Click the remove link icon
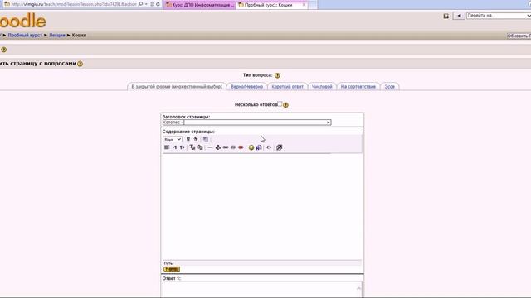This screenshot has width=531, height=298. [x=233, y=147]
